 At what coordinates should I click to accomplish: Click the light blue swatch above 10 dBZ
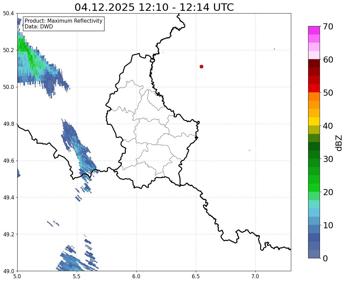314,221
